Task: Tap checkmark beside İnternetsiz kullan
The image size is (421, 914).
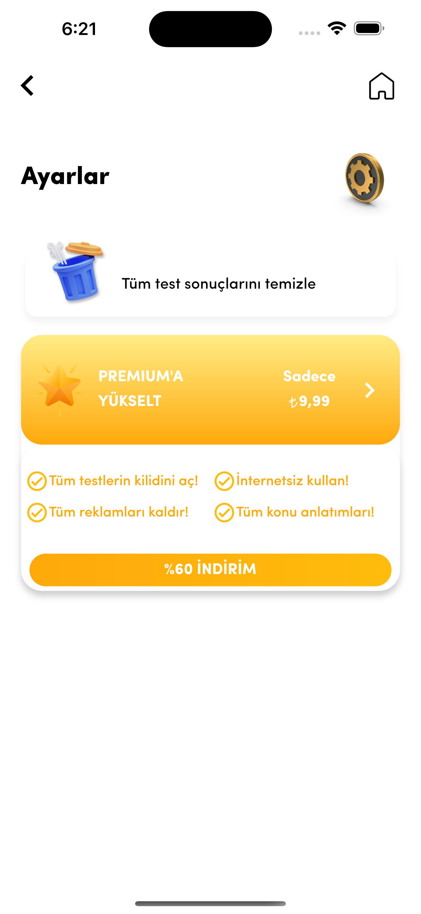Action: [224, 481]
